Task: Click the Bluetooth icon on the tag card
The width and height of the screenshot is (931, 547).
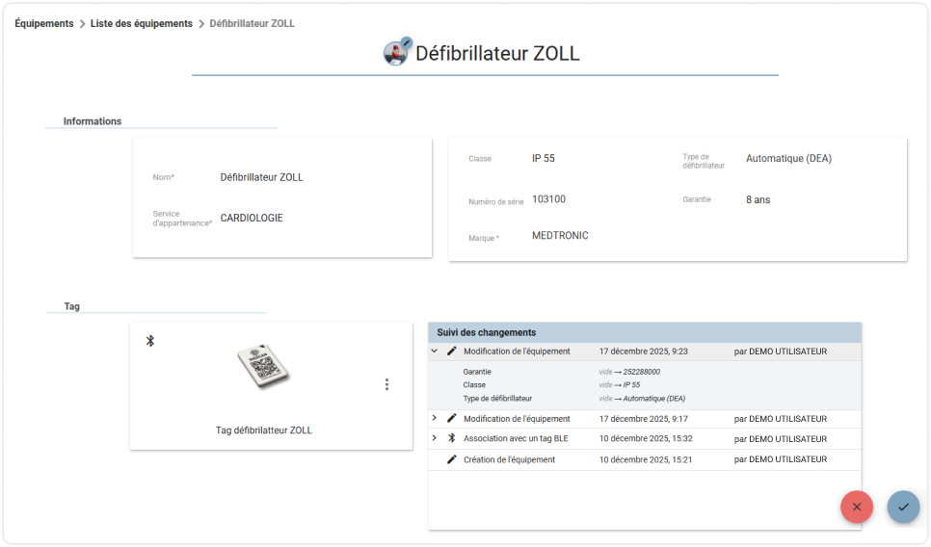Action: pyautogui.click(x=150, y=341)
